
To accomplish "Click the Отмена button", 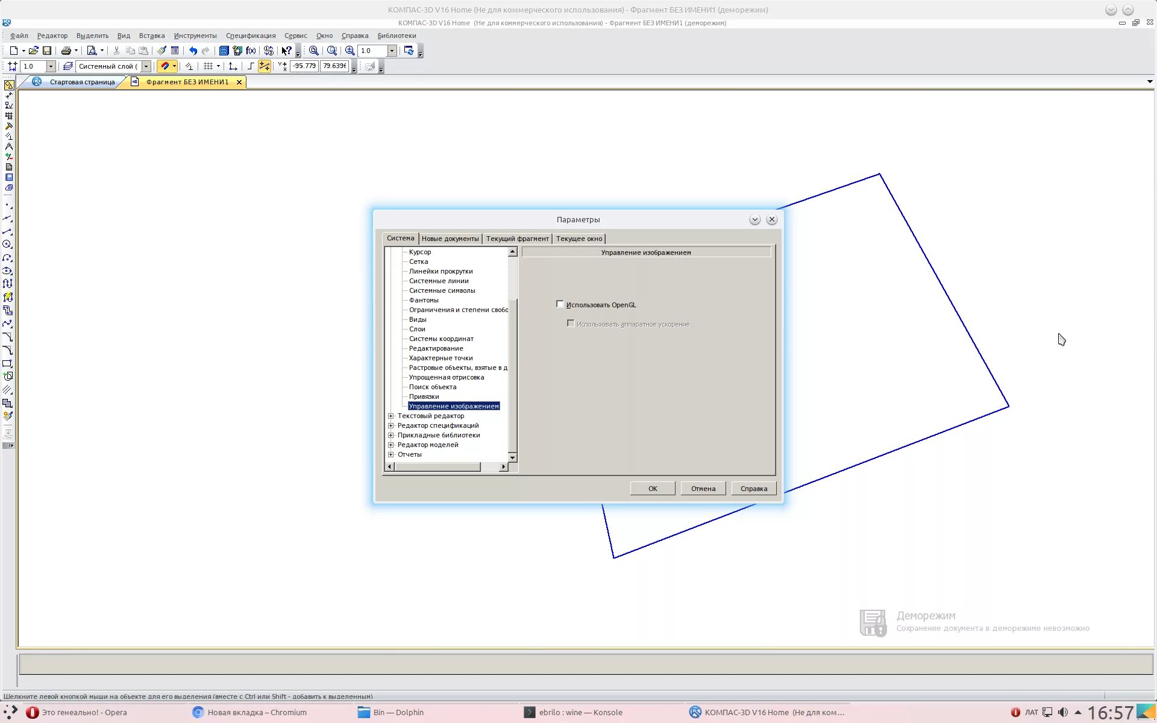I will [x=703, y=489].
